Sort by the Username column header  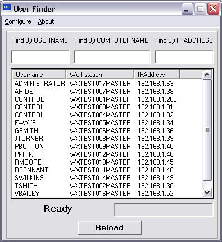click(x=39, y=75)
